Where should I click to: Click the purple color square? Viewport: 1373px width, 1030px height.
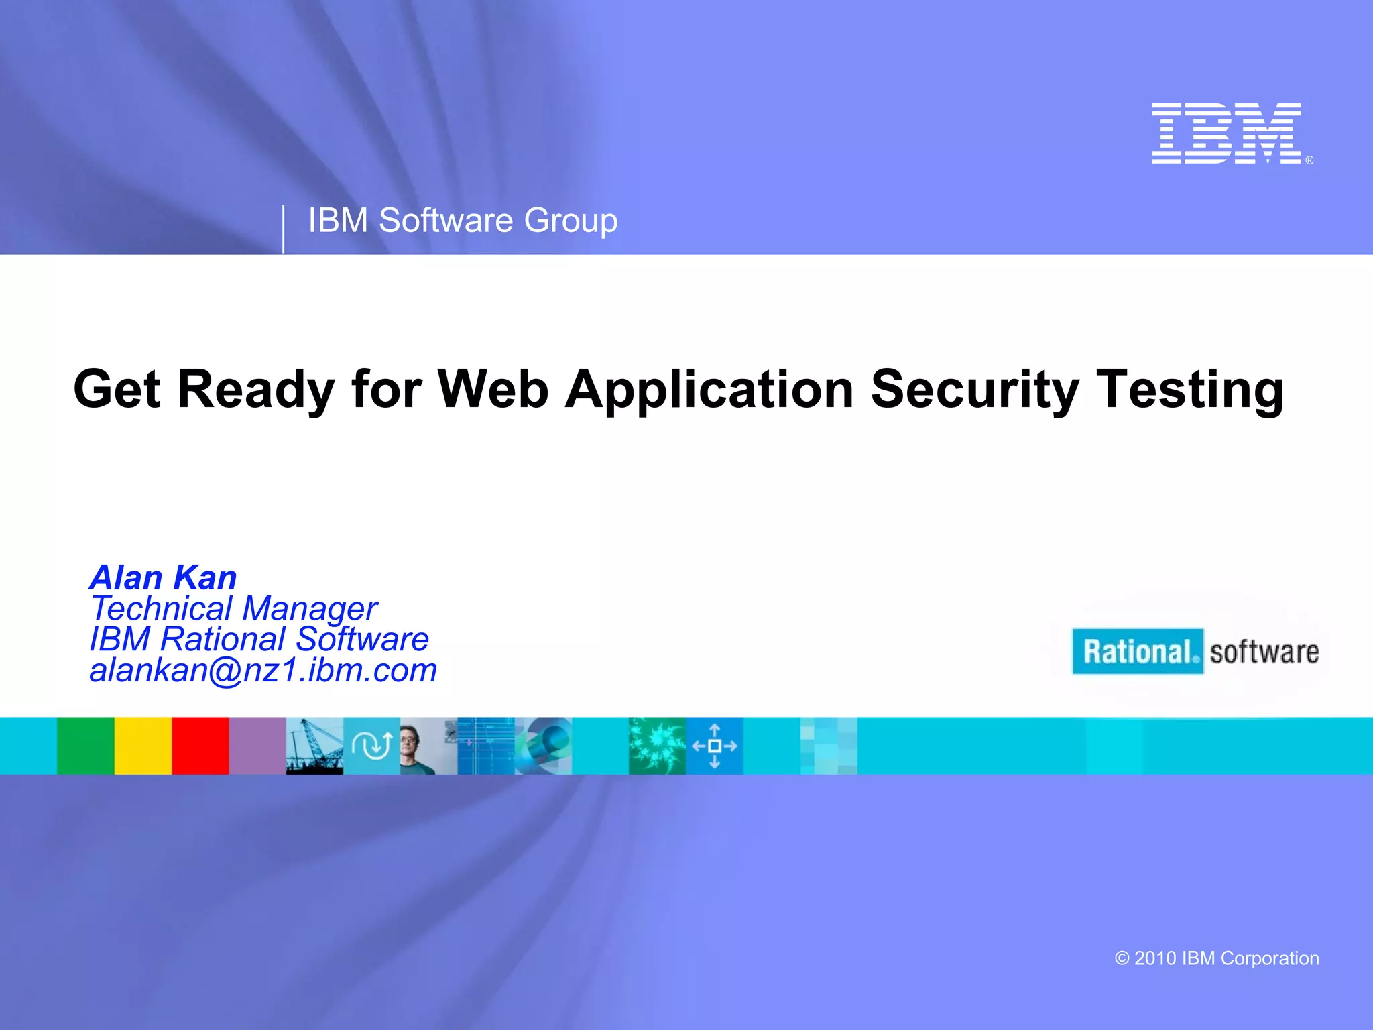(257, 746)
